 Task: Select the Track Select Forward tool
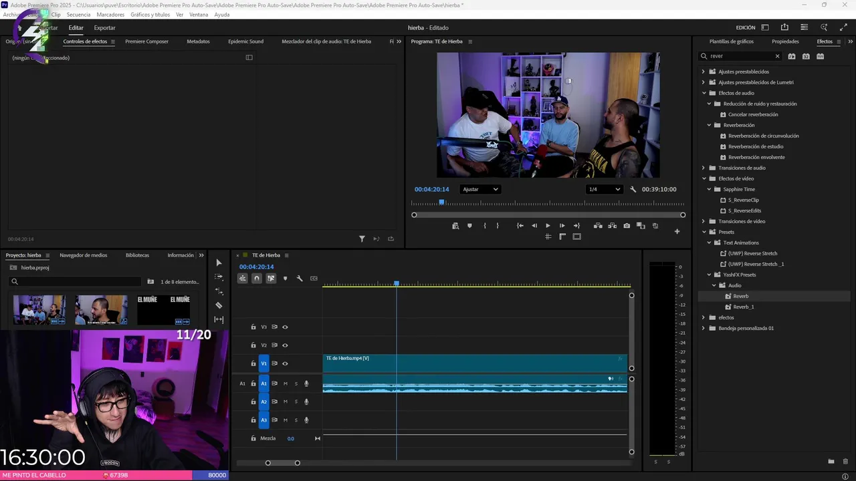coord(219,277)
